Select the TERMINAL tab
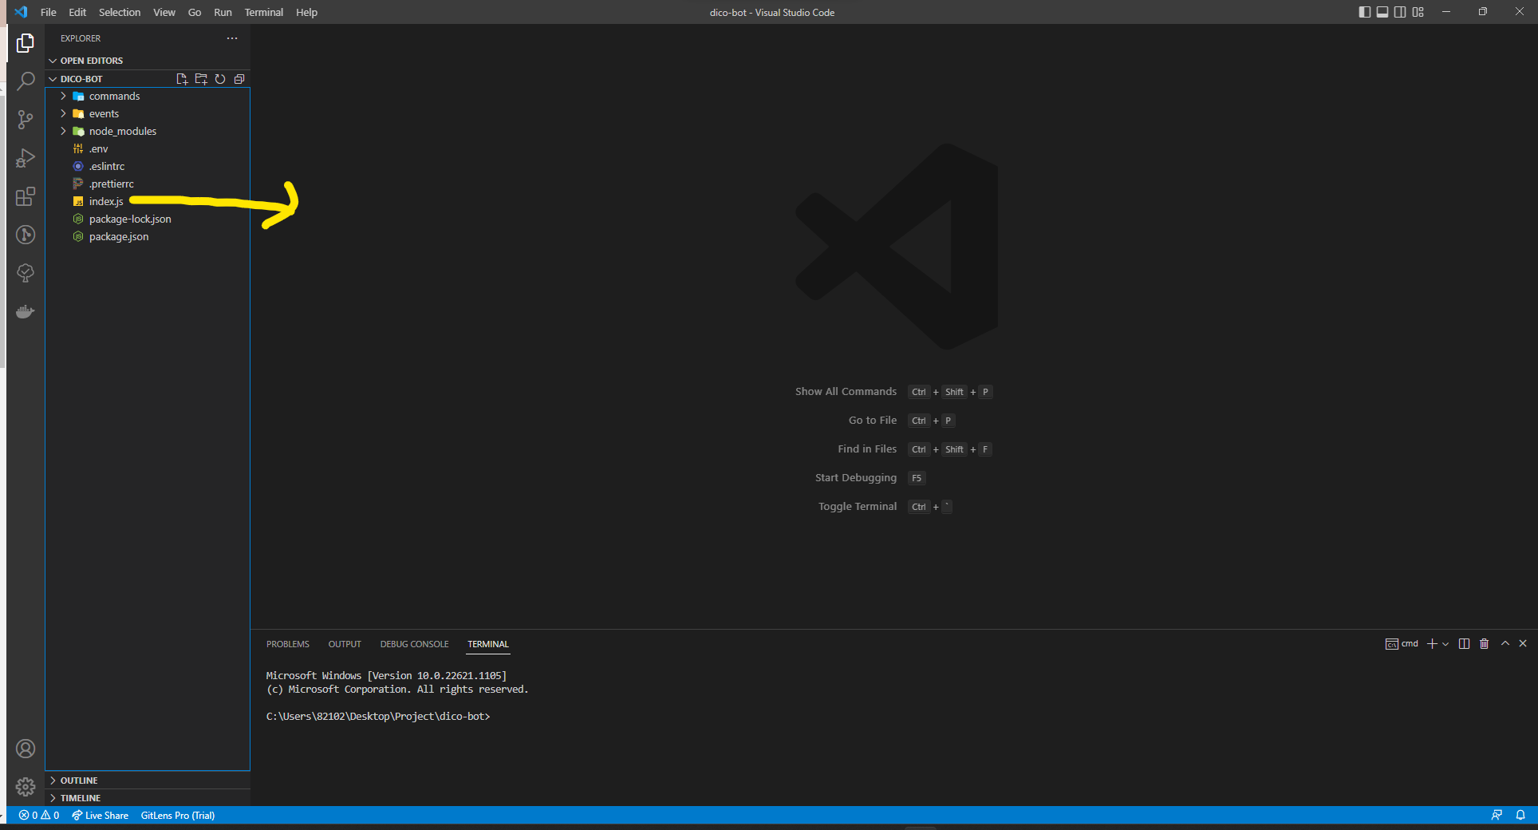The width and height of the screenshot is (1538, 830). 488,644
